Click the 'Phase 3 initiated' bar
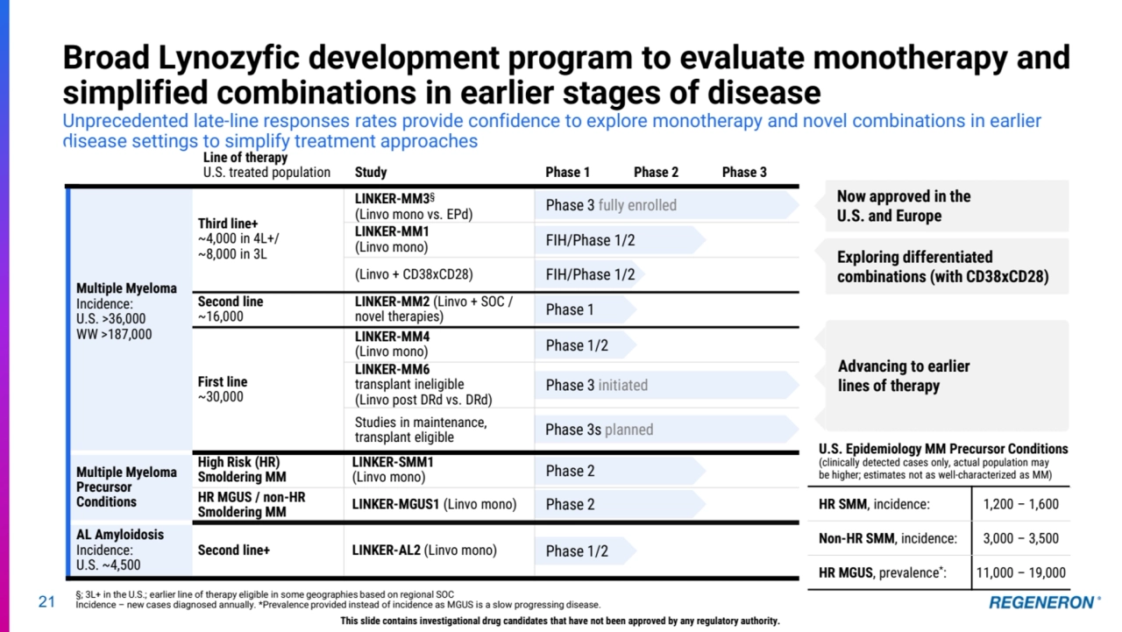Image resolution: width=1122 pixels, height=632 pixels. pyautogui.click(x=666, y=385)
